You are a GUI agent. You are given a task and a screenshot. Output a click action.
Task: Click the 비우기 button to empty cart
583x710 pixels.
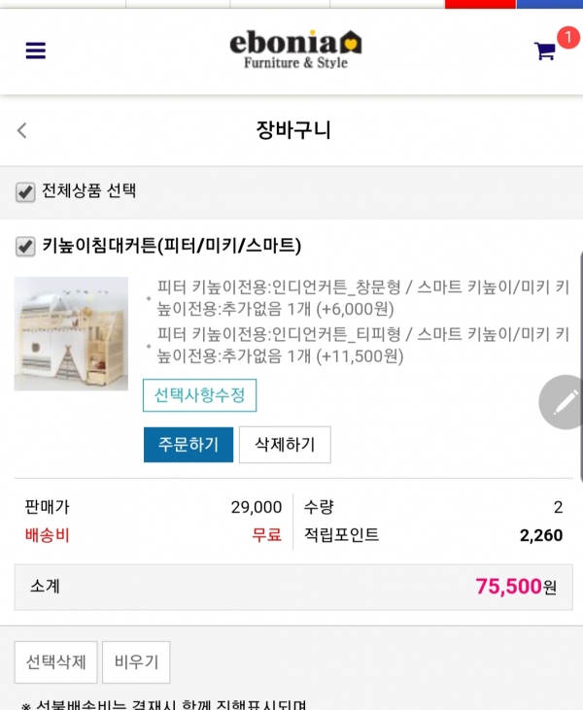(136, 662)
